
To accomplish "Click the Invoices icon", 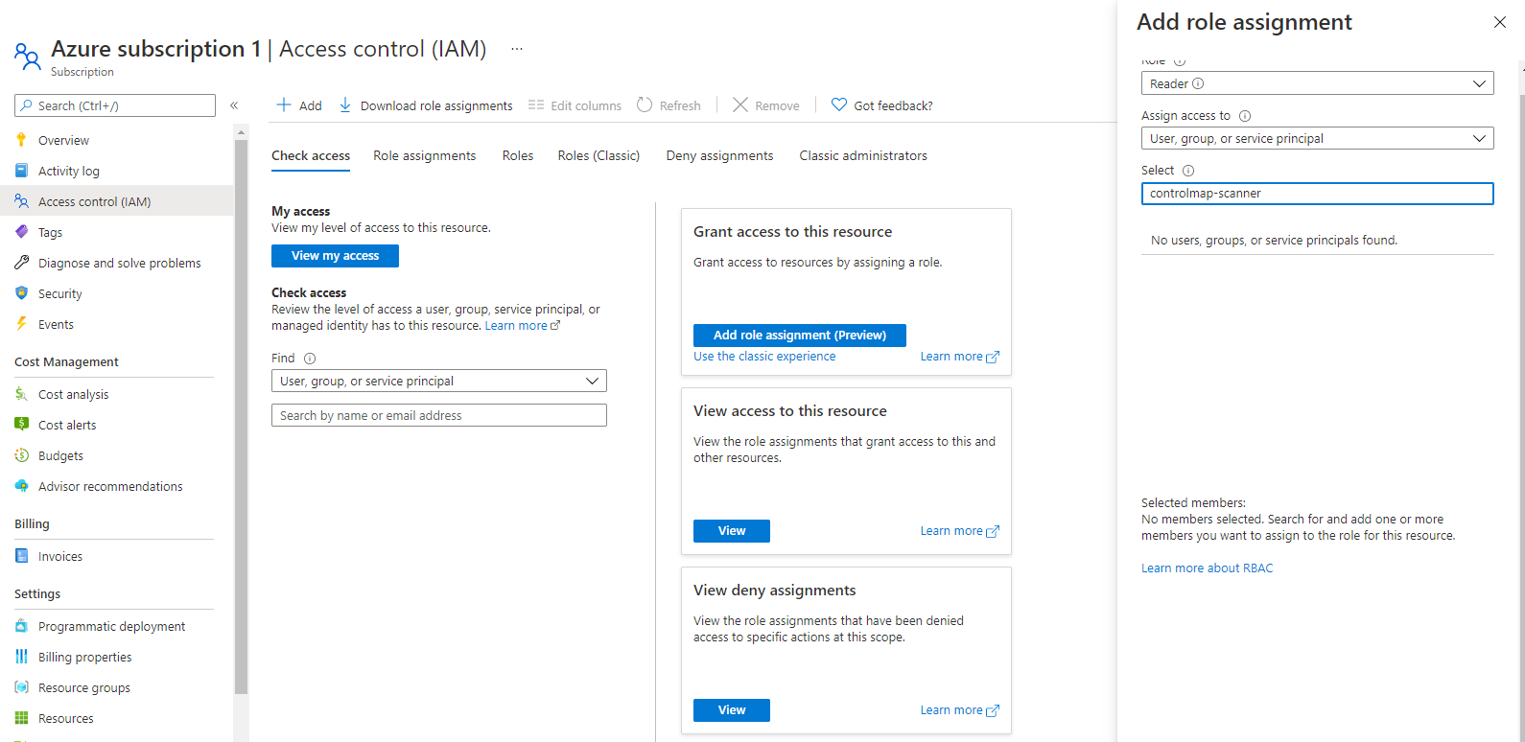I will point(21,556).
